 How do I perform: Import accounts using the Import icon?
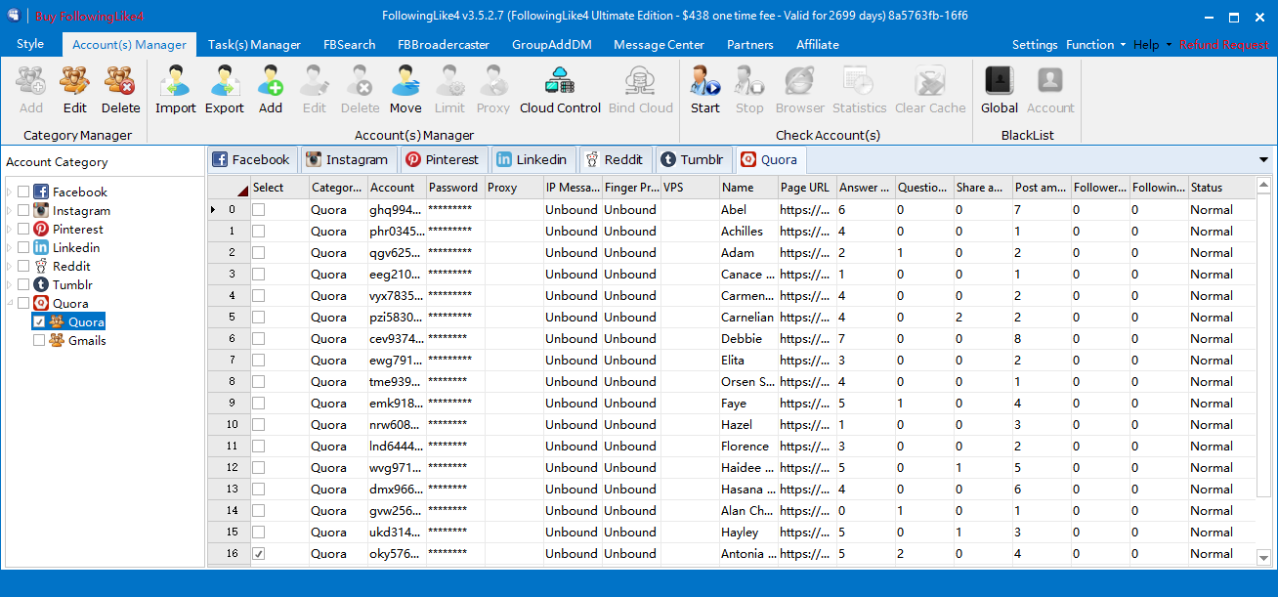coord(176,90)
